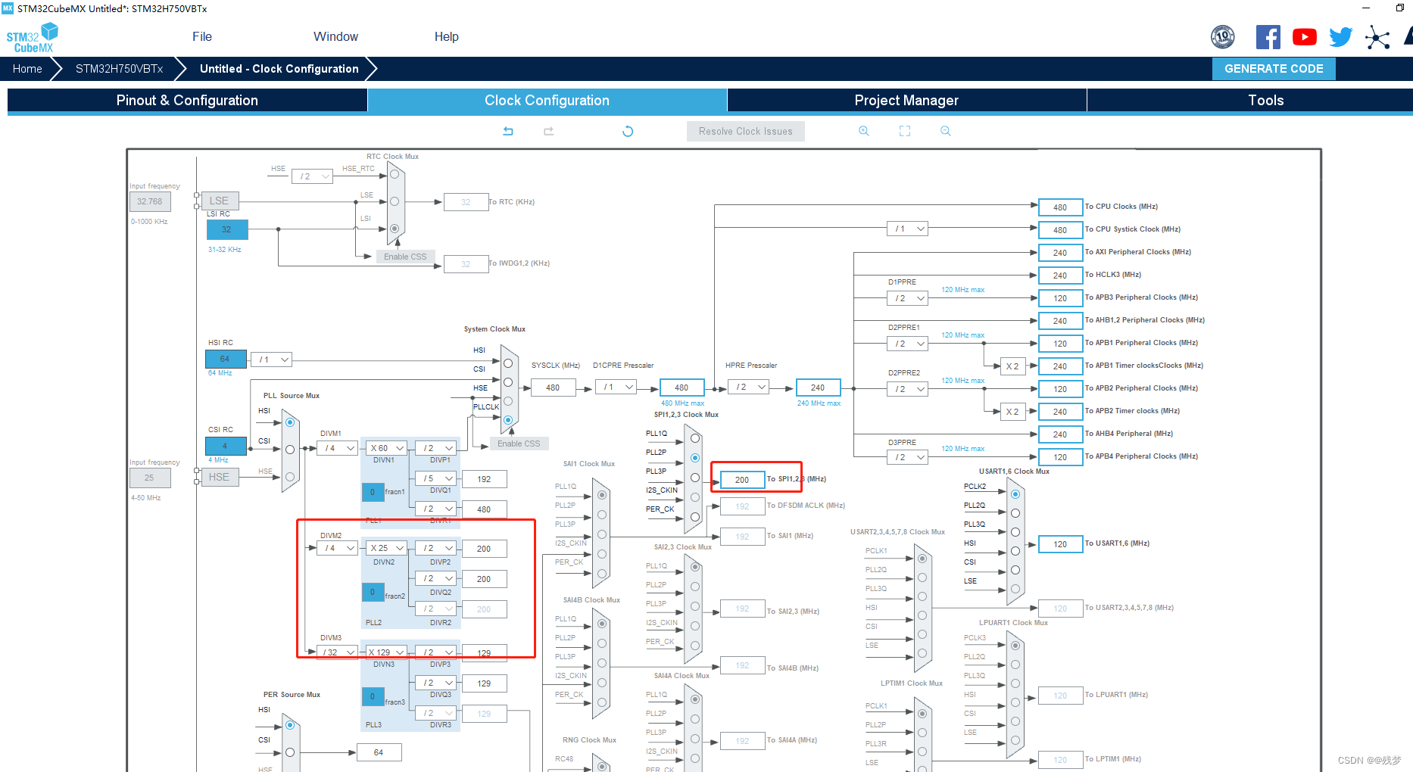Click the 10-year anniversary badge icon

click(1223, 37)
